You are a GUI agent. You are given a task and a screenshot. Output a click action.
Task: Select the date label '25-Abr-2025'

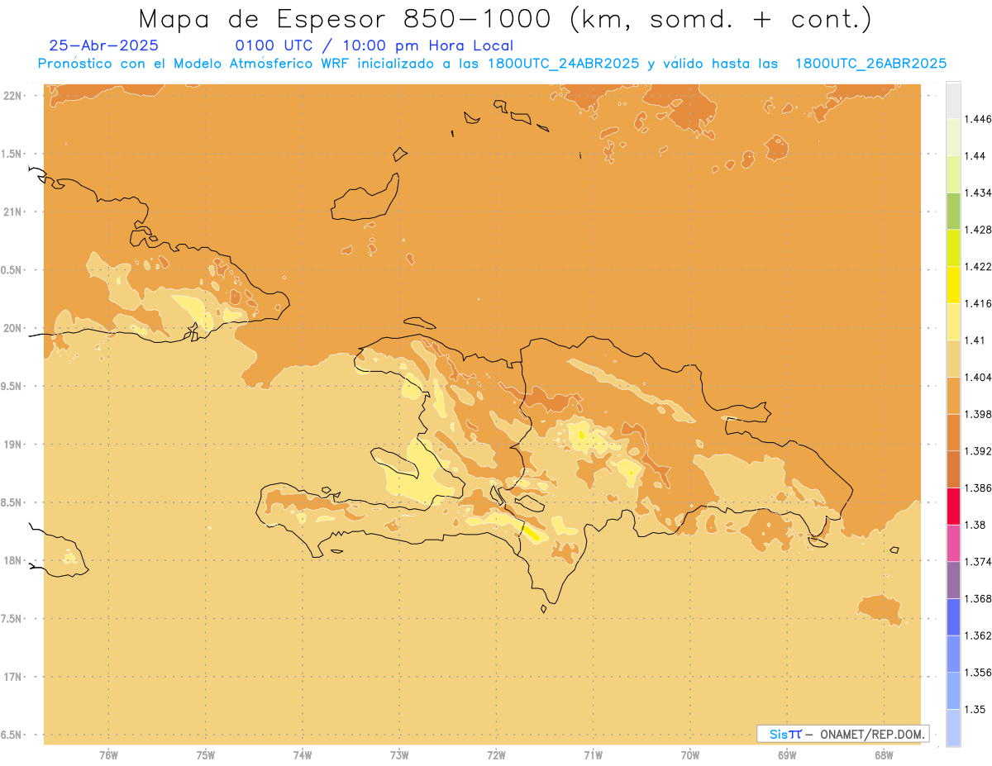pyautogui.click(x=104, y=45)
